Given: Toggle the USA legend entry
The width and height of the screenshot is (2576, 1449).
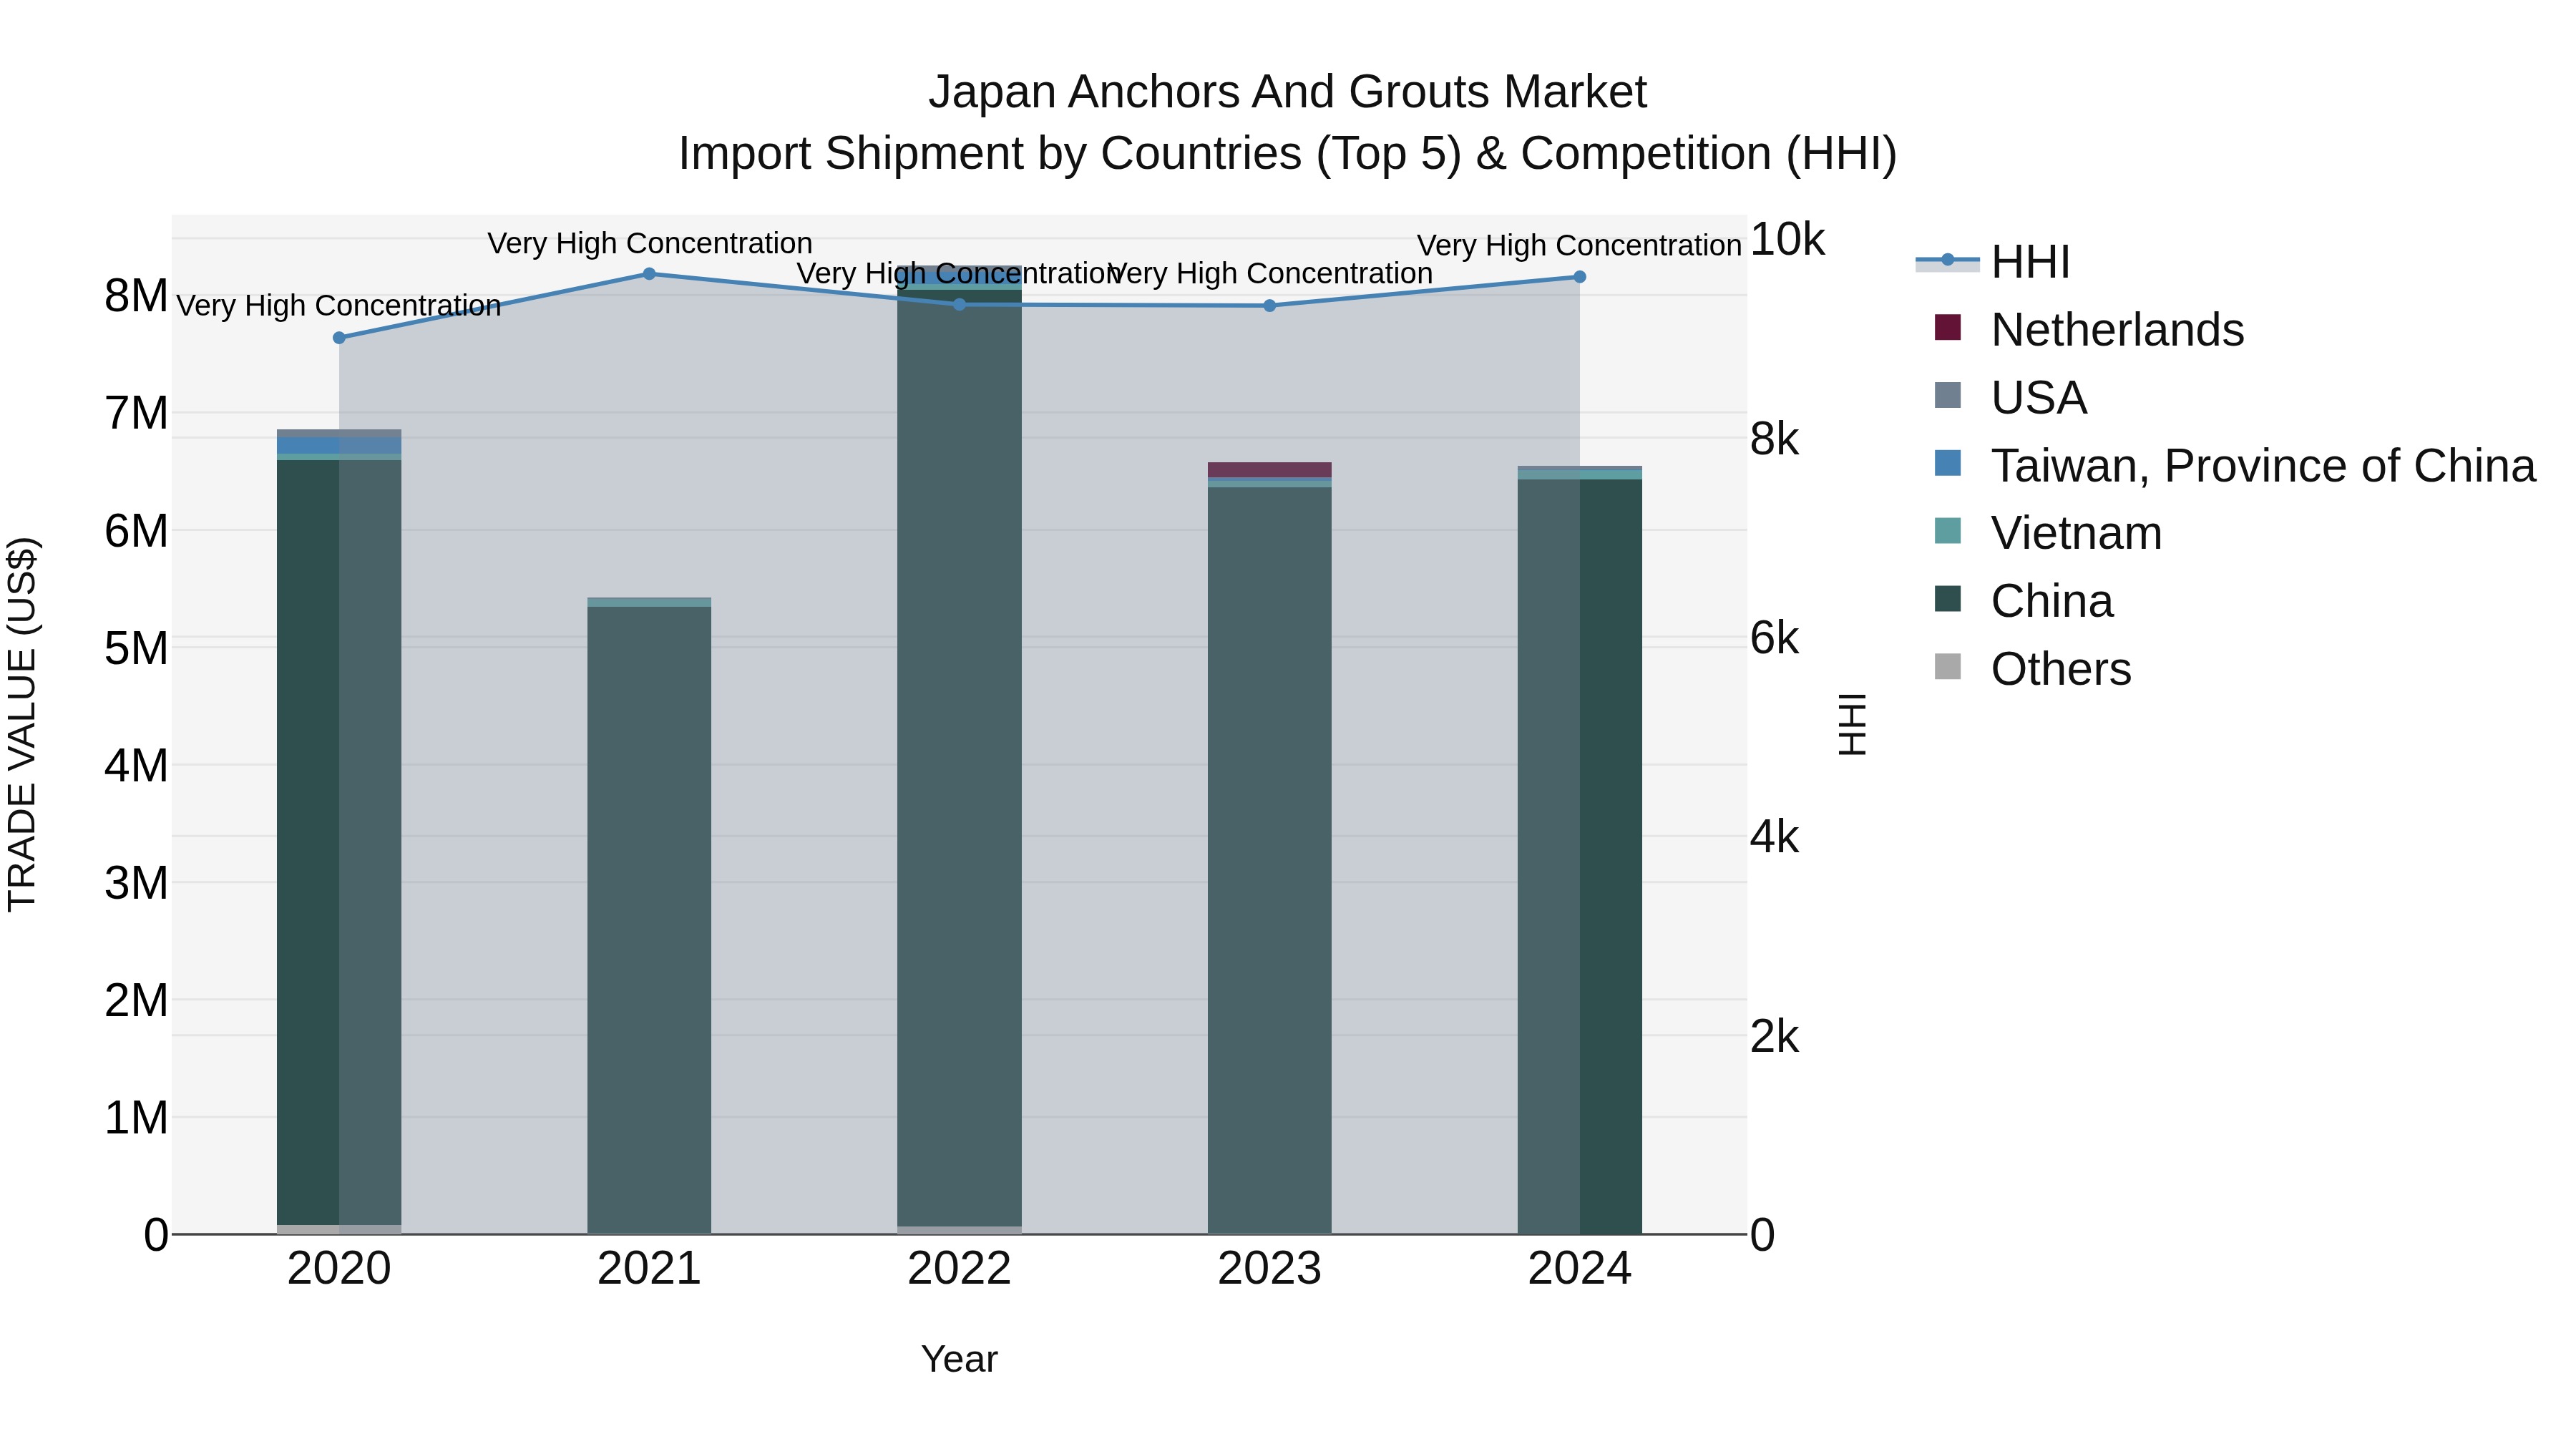Looking at the screenshot, I should click(x=2010, y=397).
